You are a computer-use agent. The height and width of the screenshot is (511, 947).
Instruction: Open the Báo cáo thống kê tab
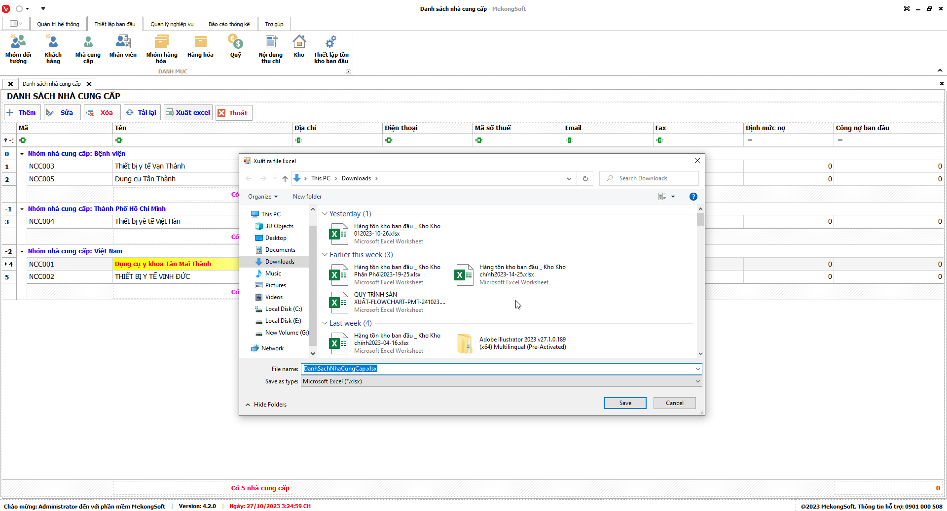click(x=229, y=24)
